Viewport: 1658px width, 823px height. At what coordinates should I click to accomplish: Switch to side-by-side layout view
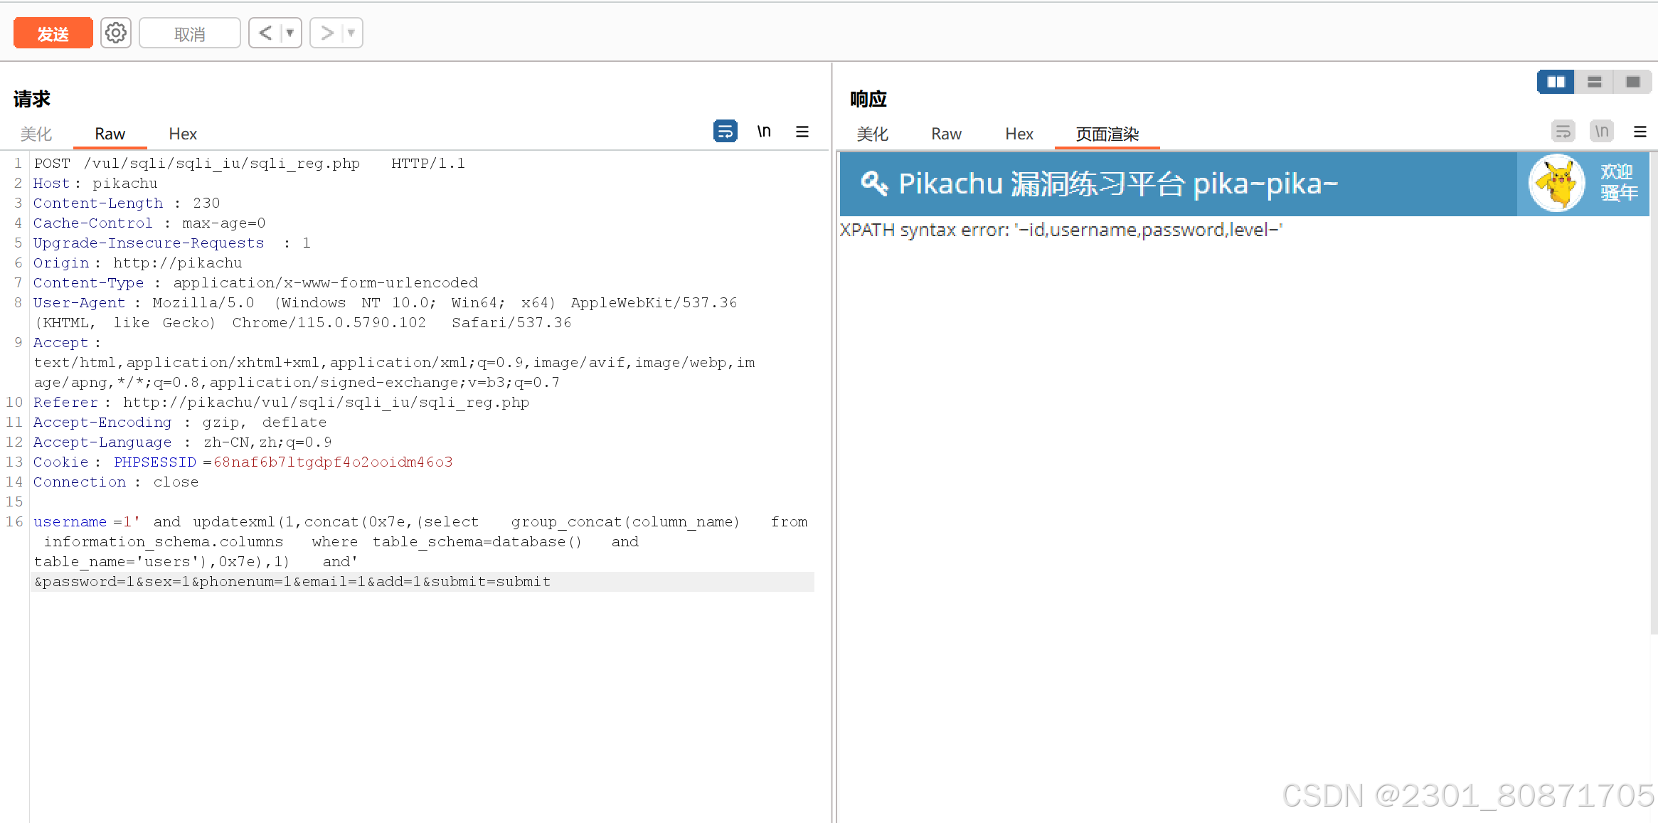(x=1556, y=82)
